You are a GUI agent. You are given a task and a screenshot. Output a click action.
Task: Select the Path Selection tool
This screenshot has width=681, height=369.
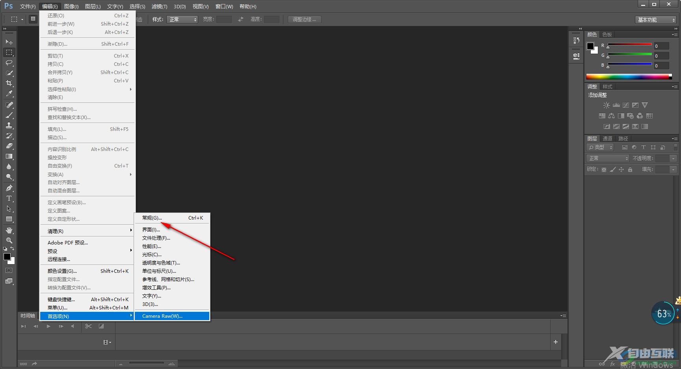(9, 209)
